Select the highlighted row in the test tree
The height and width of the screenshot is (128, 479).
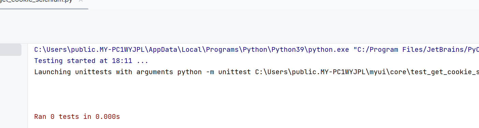coord(11,50)
